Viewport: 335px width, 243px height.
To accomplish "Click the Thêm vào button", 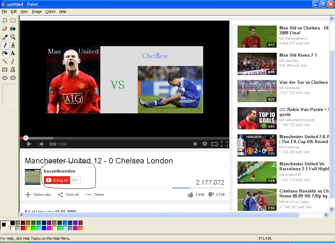I will (x=38, y=195).
